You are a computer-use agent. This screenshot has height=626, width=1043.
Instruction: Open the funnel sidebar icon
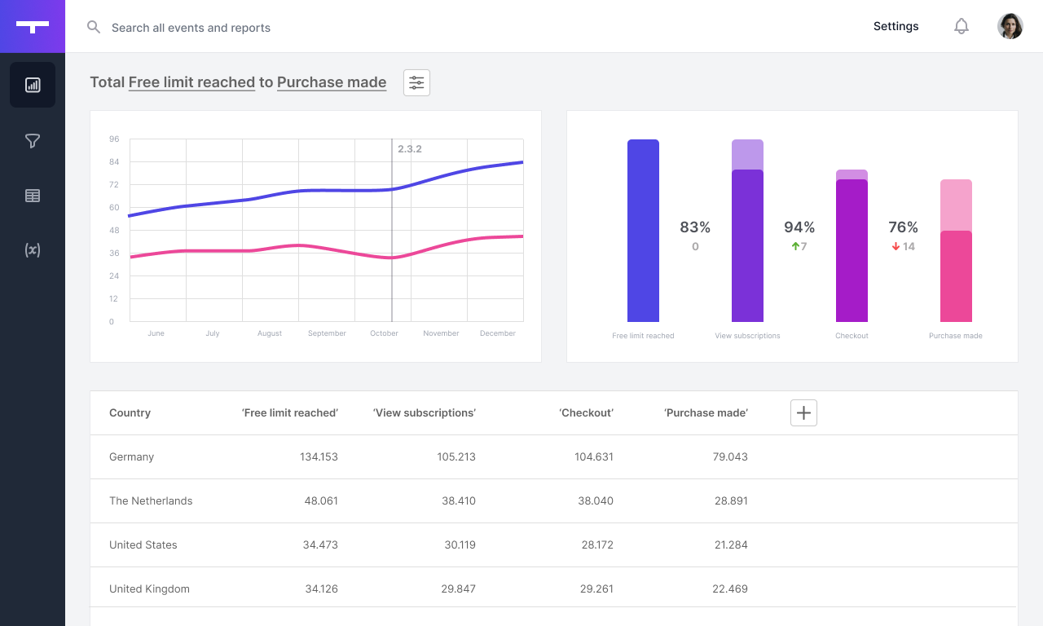pos(33,142)
